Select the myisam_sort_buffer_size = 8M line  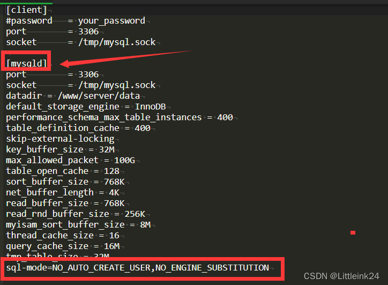click(x=78, y=224)
